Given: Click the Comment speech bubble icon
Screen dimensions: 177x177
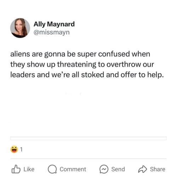Looking at the screenshot, I should click(x=52, y=169).
